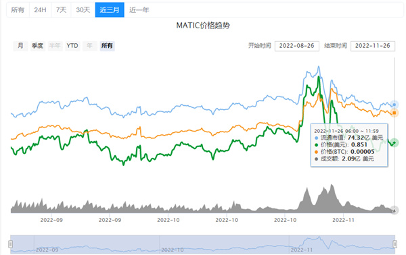Click the MATIC价格趋势 chart title
The image size is (406, 255).
[203, 25]
